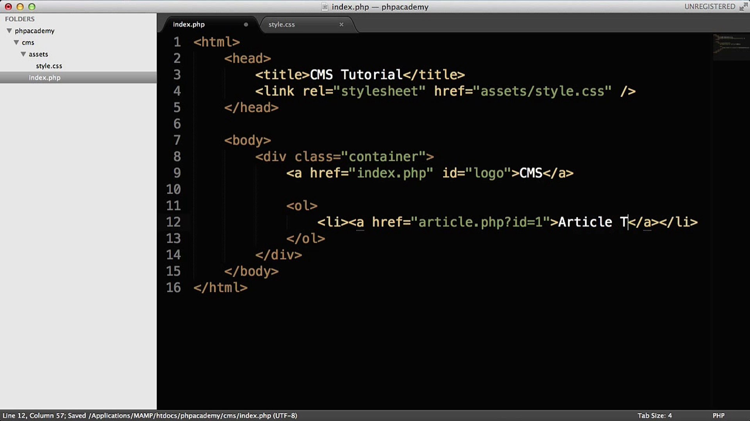
Task: Select the cms folder label
Action: (x=28, y=42)
